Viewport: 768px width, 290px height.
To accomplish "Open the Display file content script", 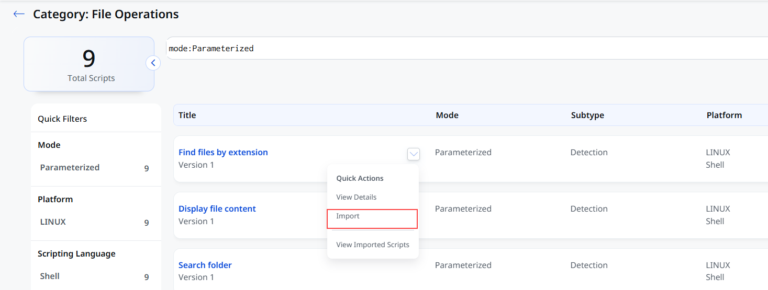I will (217, 208).
